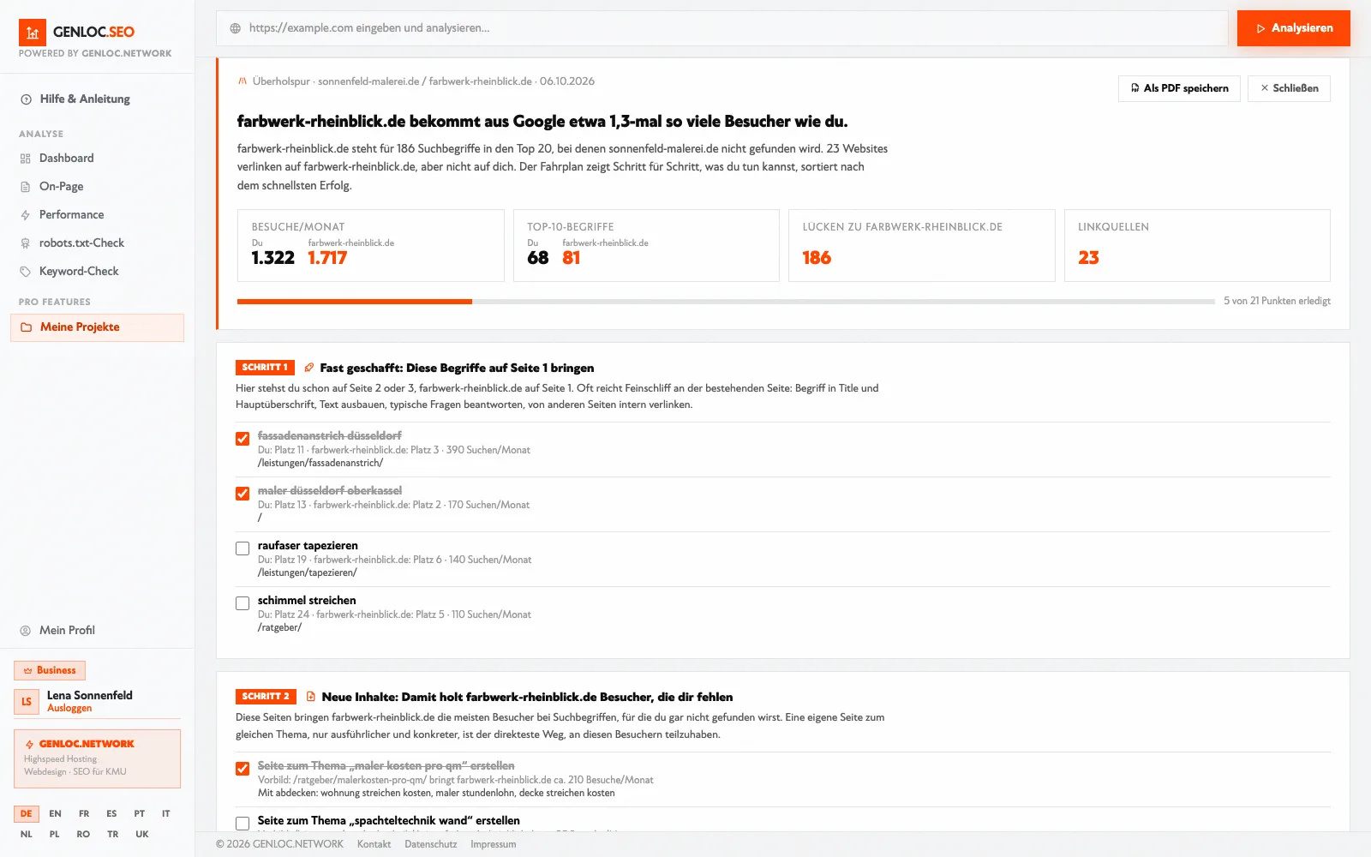The width and height of the screenshot is (1371, 857).
Task: Open Keyword-Check tool
Action: click(x=79, y=272)
